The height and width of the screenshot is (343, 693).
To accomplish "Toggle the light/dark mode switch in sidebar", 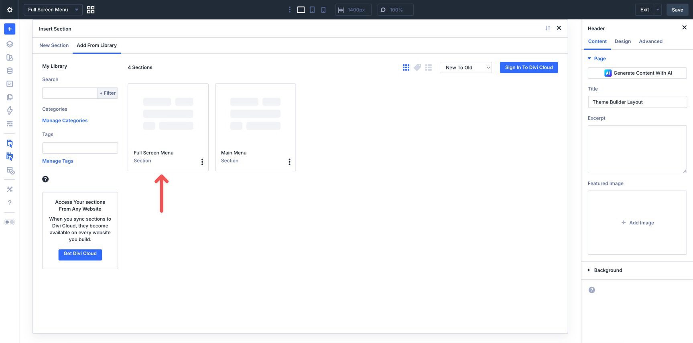I will [10, 222].
